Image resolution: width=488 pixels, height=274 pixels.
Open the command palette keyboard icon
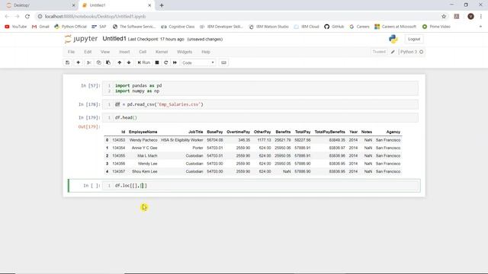click(x=223, y=62)
